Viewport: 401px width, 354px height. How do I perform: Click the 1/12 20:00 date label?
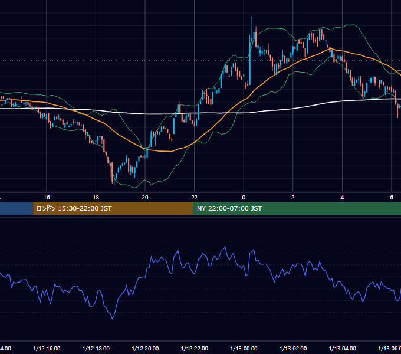(x=145, y=349)
